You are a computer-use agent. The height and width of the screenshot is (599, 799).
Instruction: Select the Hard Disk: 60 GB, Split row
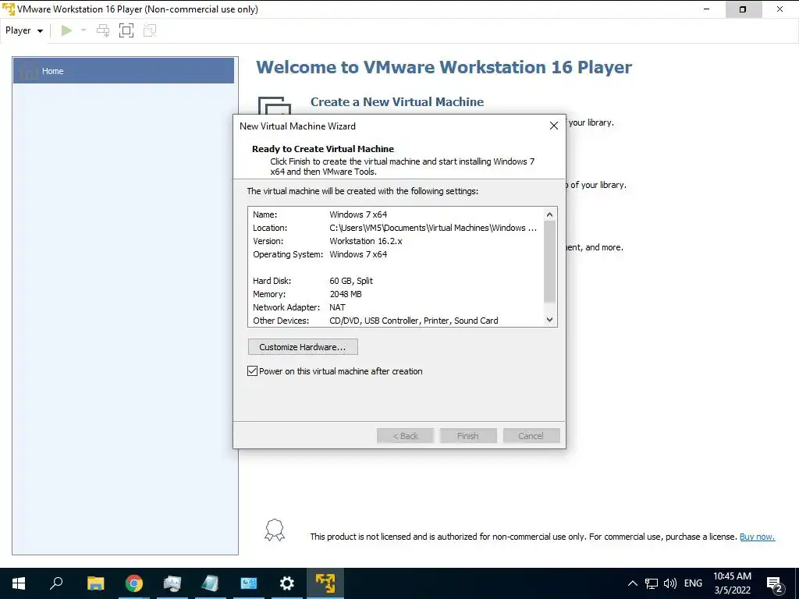(x=396, y=281)
